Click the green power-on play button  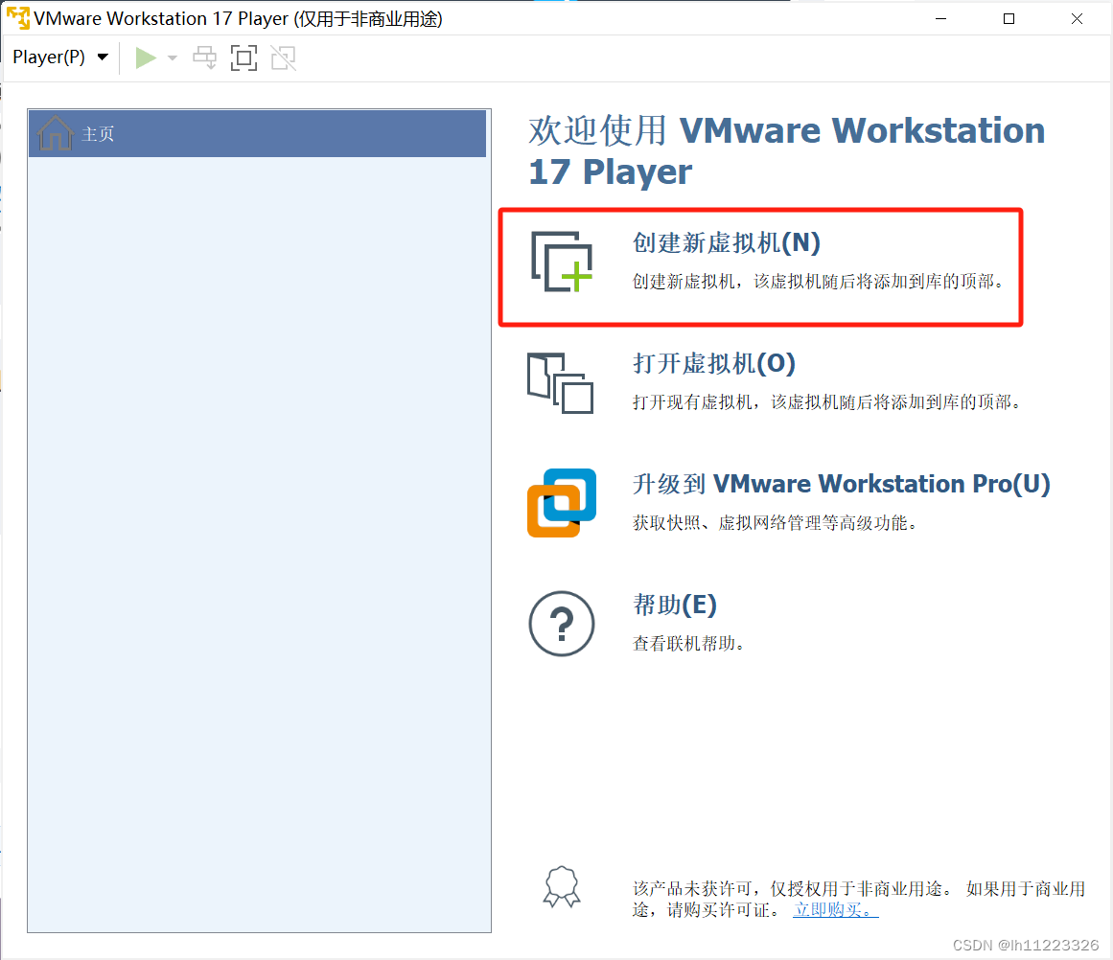coord(146,57)
